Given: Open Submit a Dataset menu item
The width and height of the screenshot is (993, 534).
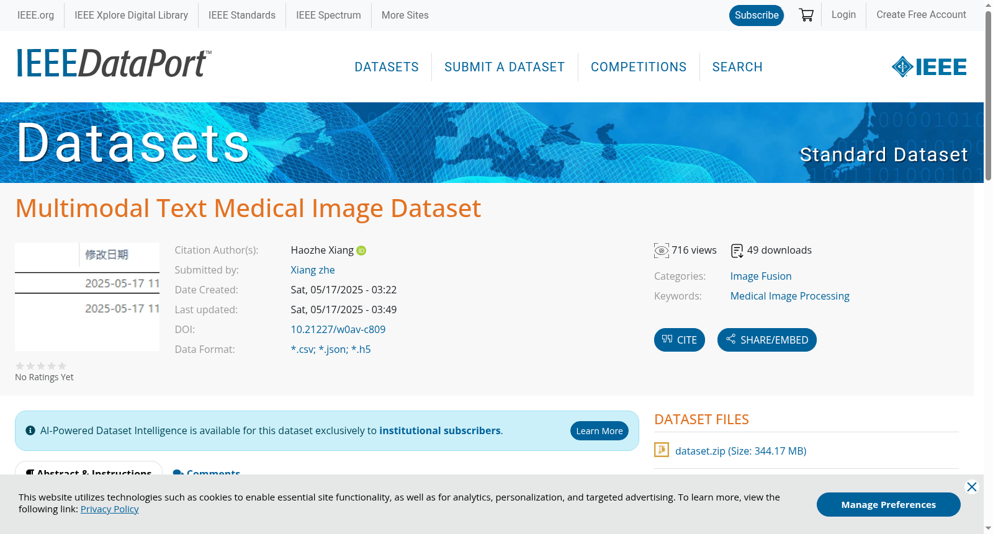Looking at the screenshot, I should click(x=505, y=67).
